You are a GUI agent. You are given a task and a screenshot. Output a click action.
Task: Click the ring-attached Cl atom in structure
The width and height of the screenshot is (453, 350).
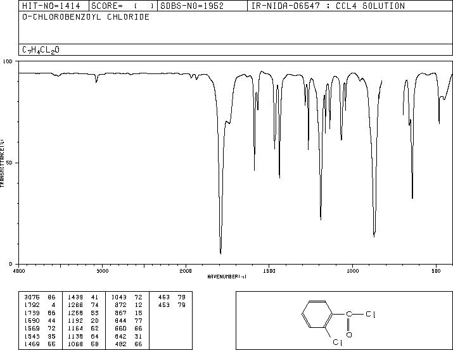pyautogui.click(x=338, y=342)
